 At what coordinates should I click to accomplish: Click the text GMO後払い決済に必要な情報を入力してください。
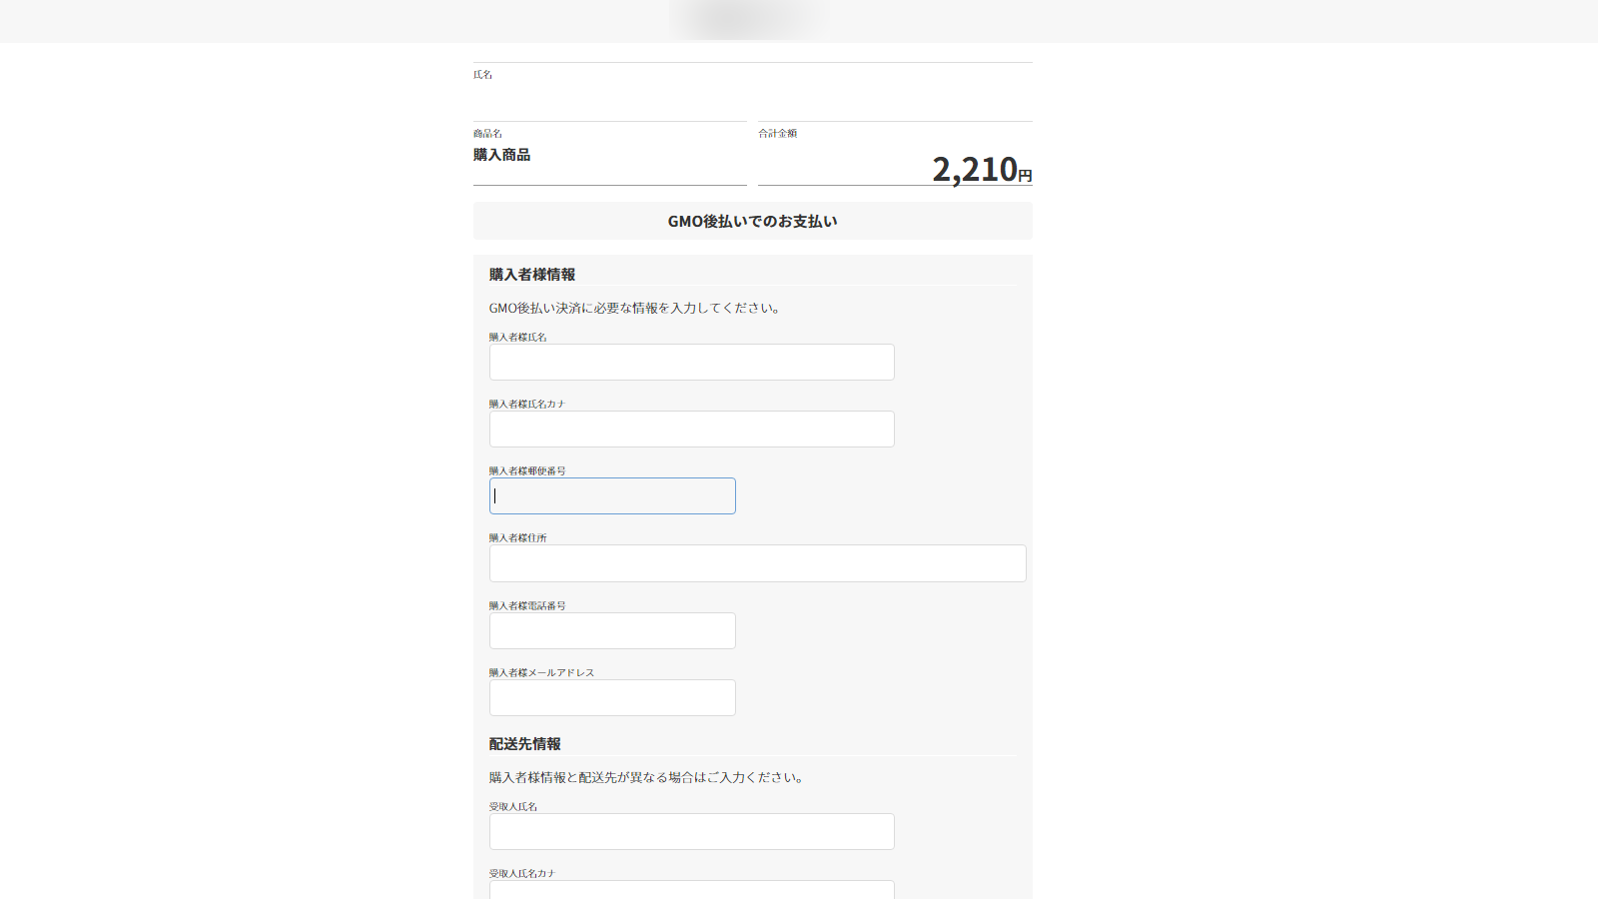[x=636, y=308]
